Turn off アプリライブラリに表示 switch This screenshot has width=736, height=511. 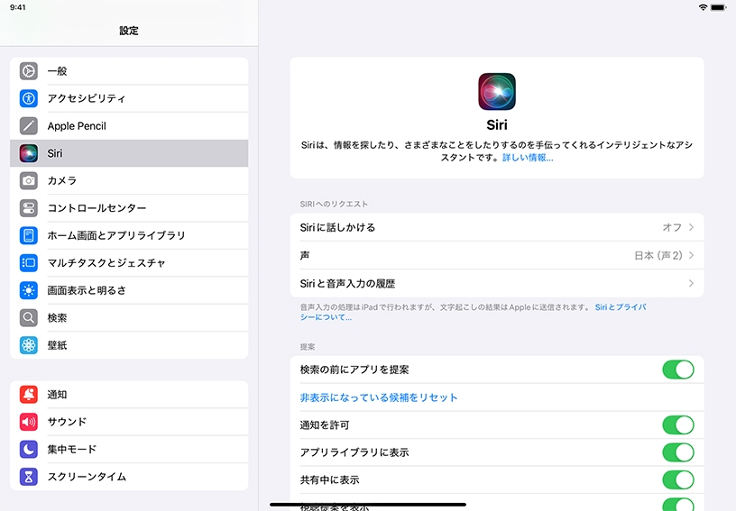678,452
